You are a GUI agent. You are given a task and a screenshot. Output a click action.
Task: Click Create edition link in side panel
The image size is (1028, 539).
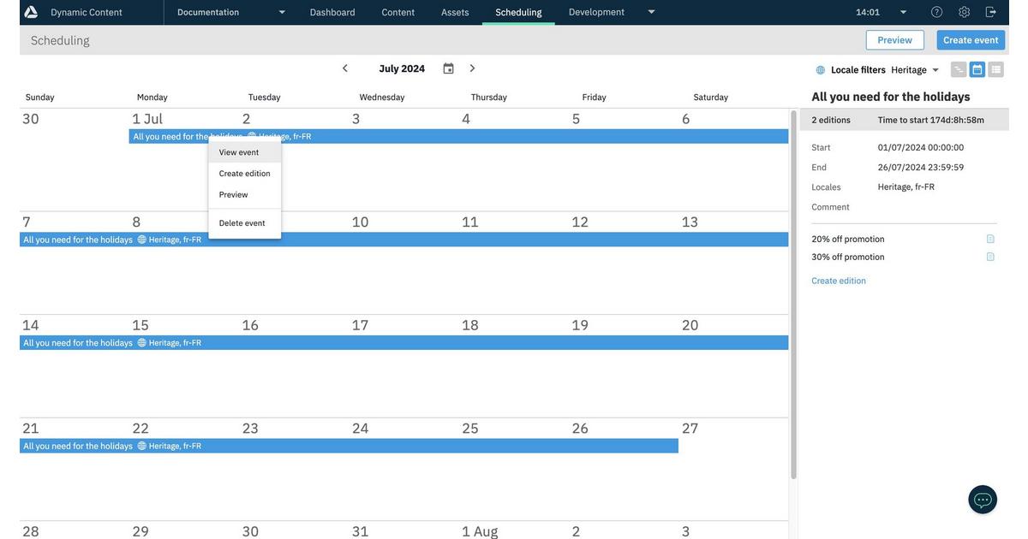tap(839, 281)
